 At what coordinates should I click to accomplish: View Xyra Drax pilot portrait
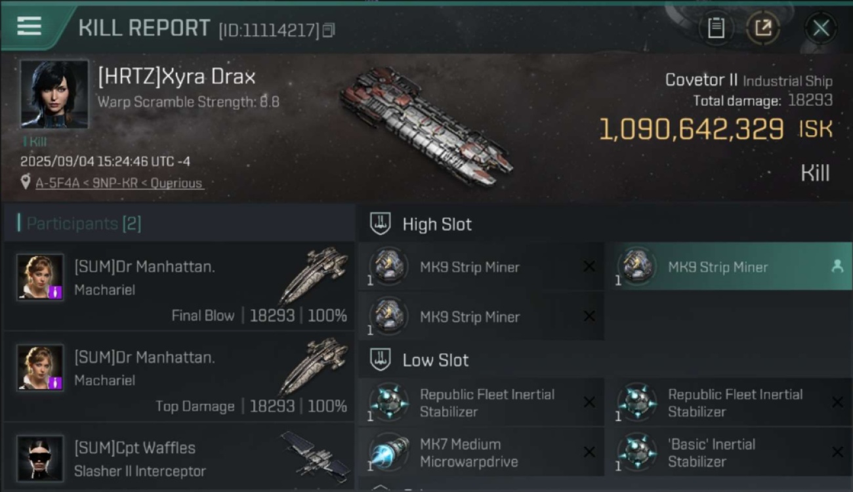(54, 94)
